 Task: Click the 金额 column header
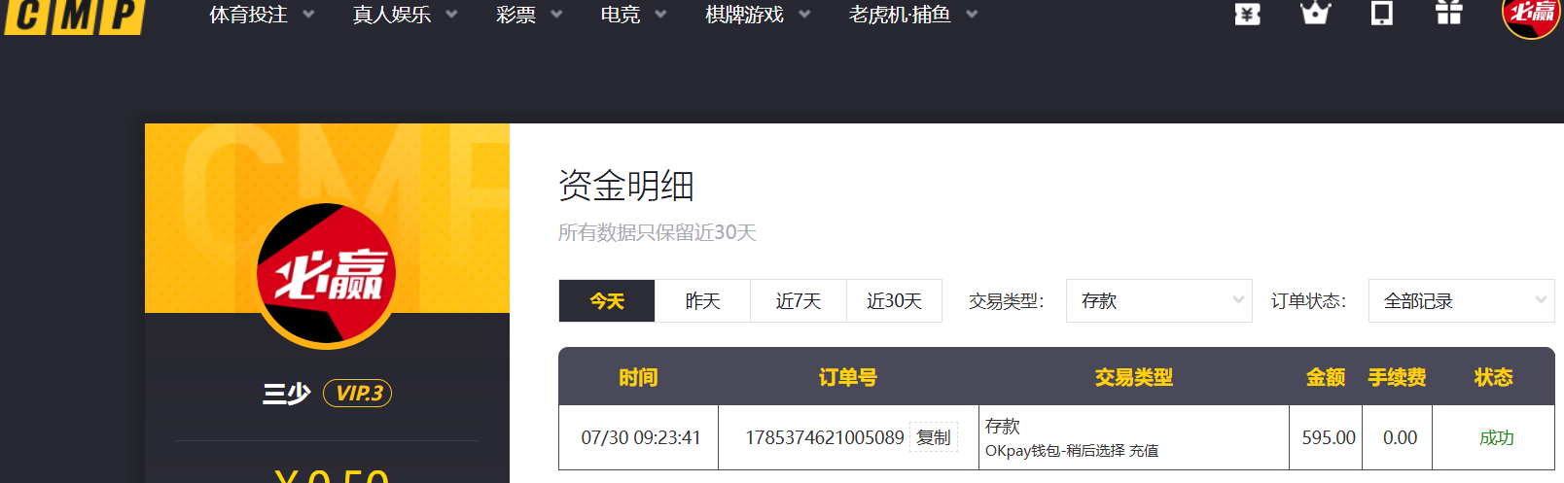click(x=1326, y=377)
